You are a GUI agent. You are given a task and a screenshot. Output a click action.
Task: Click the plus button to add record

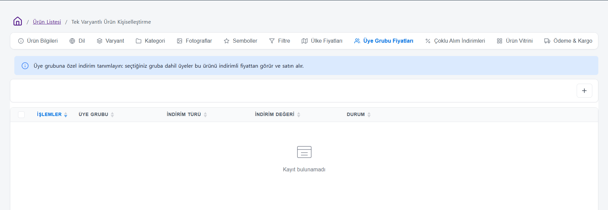584,91
